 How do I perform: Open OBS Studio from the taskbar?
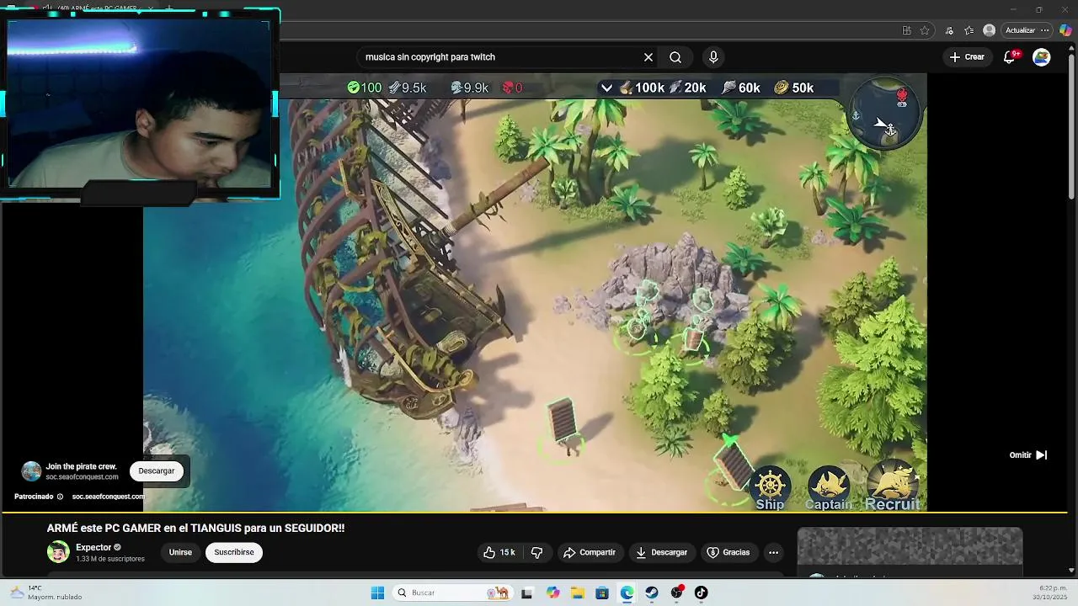pyautogui.click(x=676, y=593)
